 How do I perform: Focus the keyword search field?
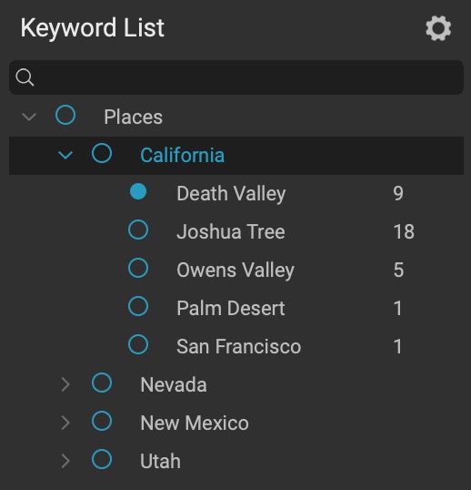[236, 77]
